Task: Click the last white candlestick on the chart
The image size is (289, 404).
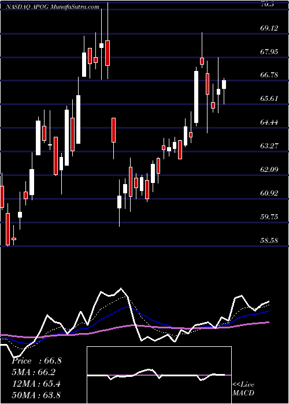Action: click(x=224, y=84)
